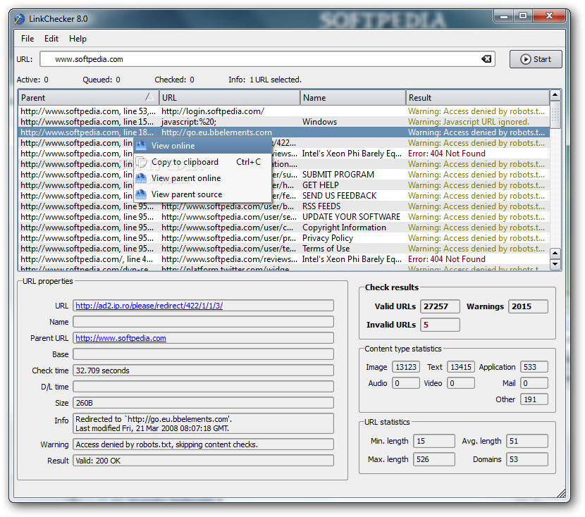Image resolution: width=585 pixels, height=517 pixels.
Task: Click the results list scroll up arrow
Action: (555, 95)
